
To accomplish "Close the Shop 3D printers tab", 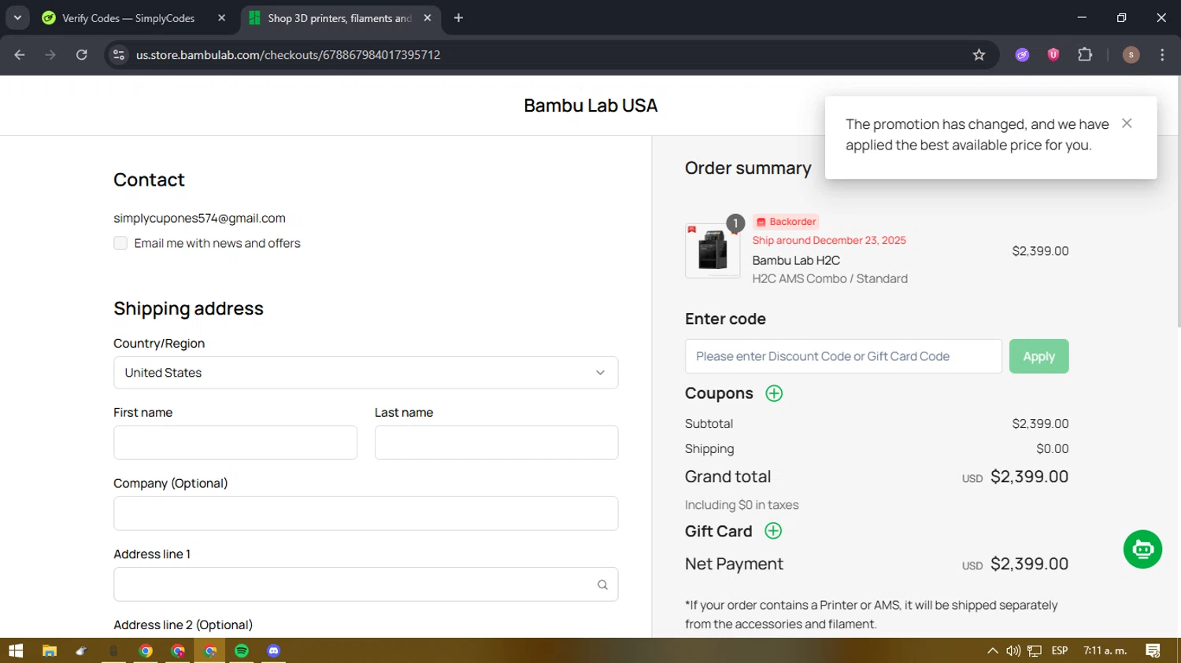I will [x=427, y=18].
